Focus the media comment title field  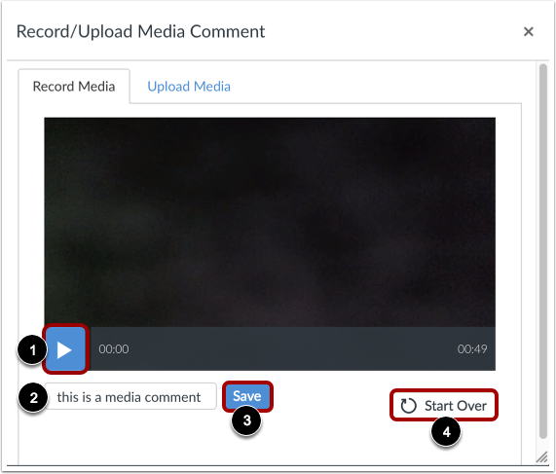click(x=130, y=396)
